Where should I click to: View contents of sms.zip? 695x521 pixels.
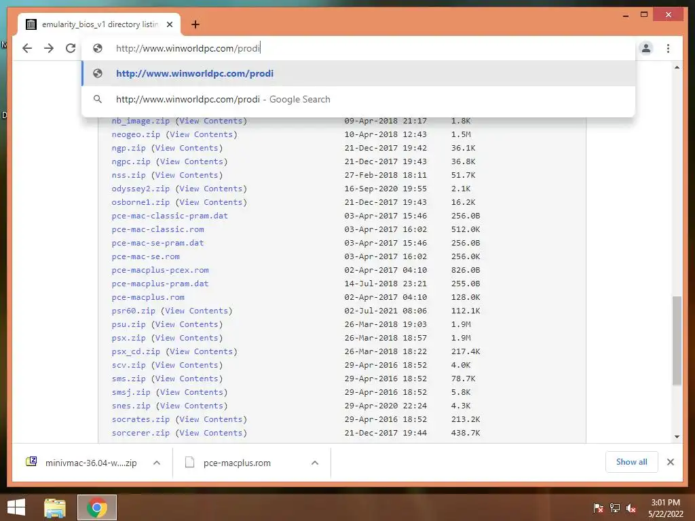187,379
